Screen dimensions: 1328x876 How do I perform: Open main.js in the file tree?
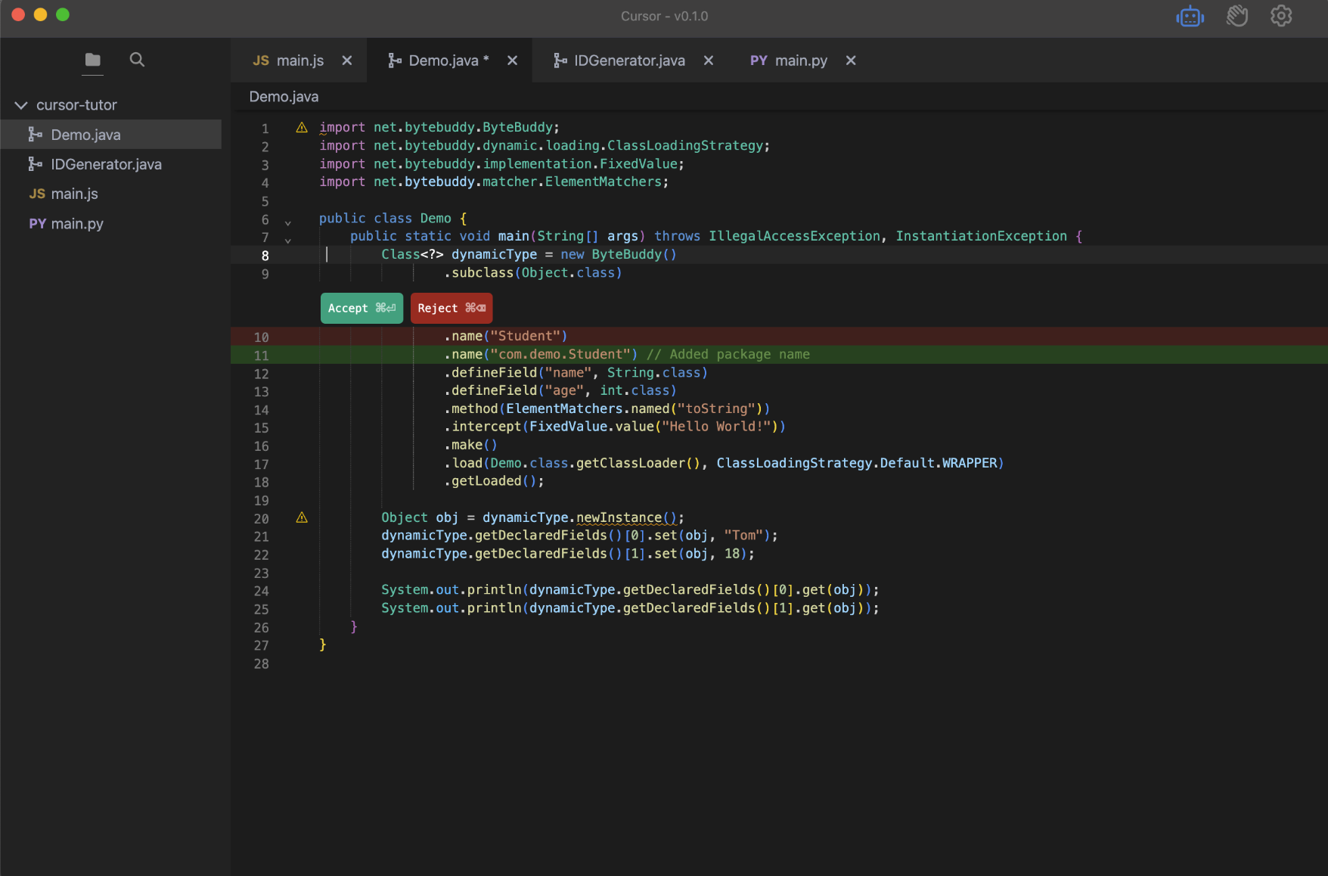pos(111,194)
